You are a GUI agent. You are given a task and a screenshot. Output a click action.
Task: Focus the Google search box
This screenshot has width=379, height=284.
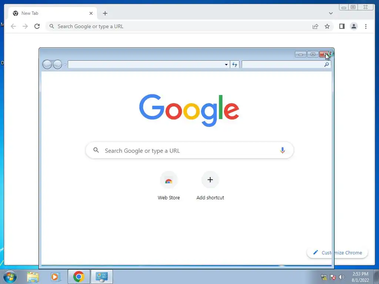189,151
